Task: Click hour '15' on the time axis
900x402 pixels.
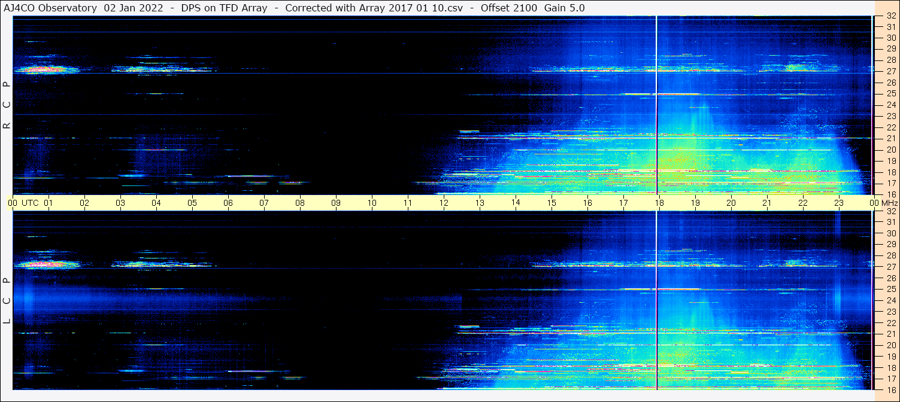Action: tap(551, 203)
